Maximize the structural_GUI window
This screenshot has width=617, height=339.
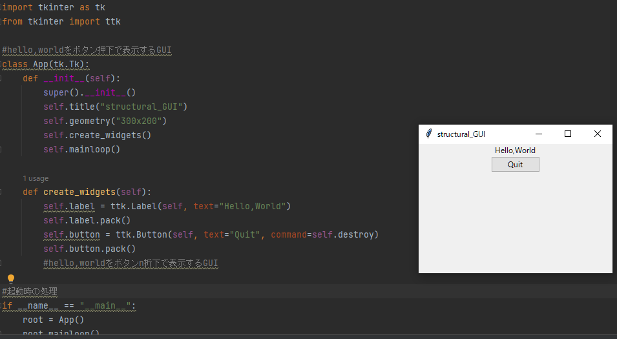point(568,134)
